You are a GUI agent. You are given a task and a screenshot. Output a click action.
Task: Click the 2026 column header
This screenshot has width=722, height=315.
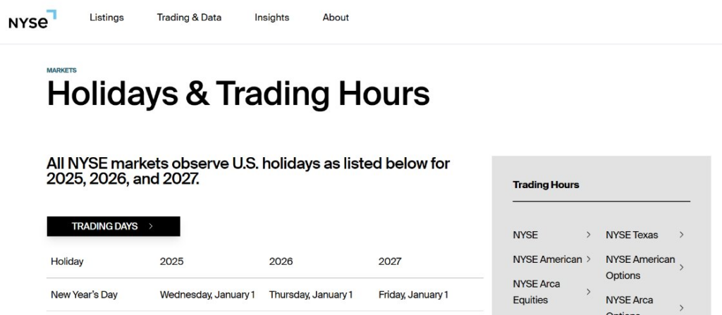coord(281,261)
